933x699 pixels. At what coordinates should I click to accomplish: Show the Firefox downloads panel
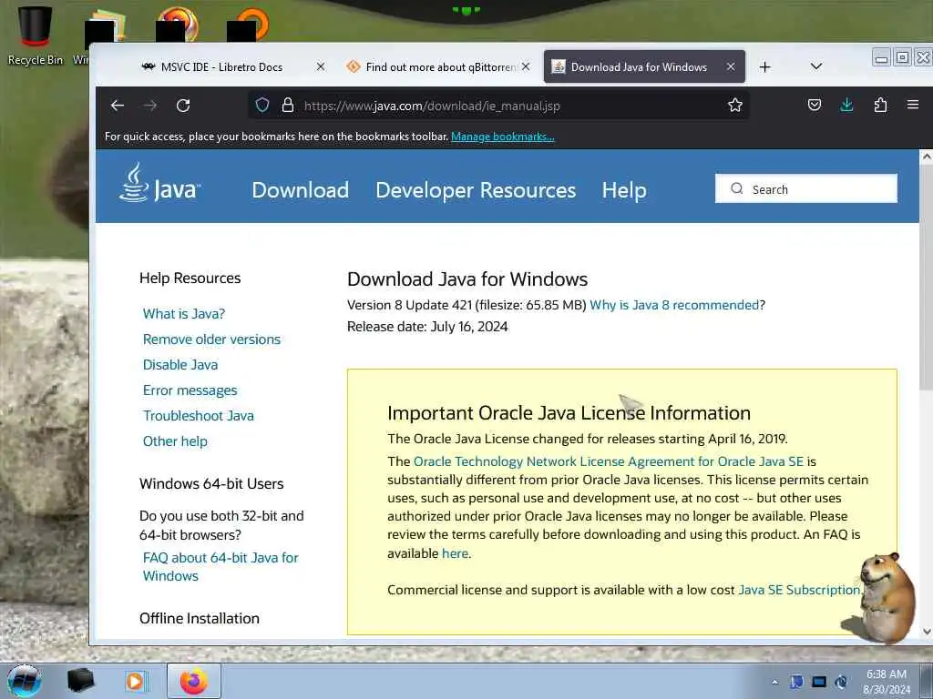tap(846, 106)
